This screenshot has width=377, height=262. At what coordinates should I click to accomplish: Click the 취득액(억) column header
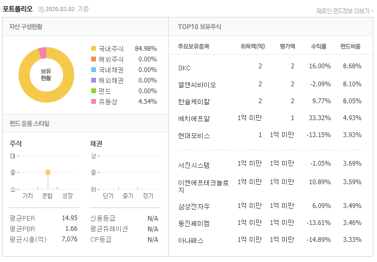[253, 46]
